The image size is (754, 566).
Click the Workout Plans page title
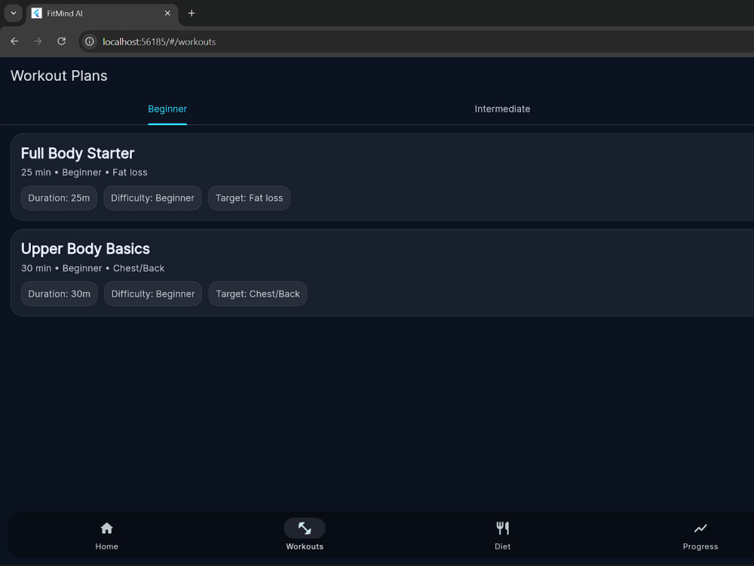[x=59, y=76]
